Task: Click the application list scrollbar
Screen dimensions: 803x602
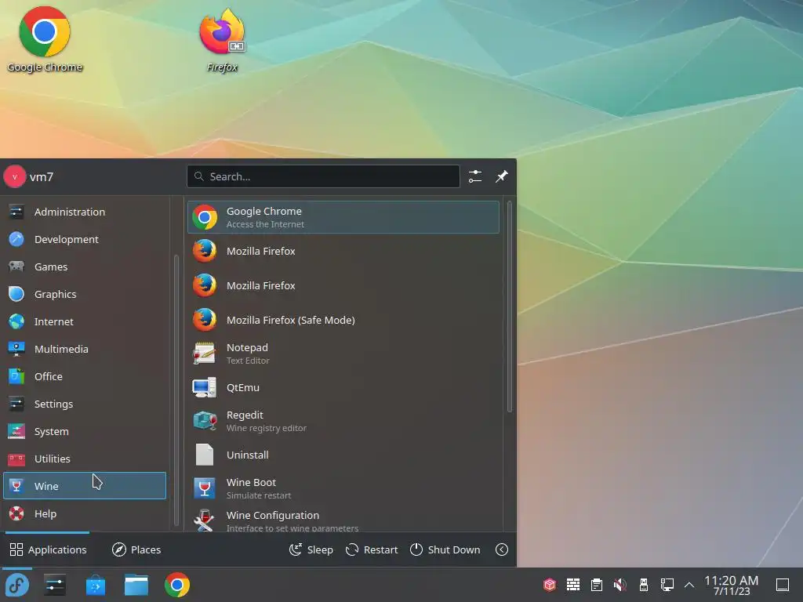Action: (x=510, y=307)
